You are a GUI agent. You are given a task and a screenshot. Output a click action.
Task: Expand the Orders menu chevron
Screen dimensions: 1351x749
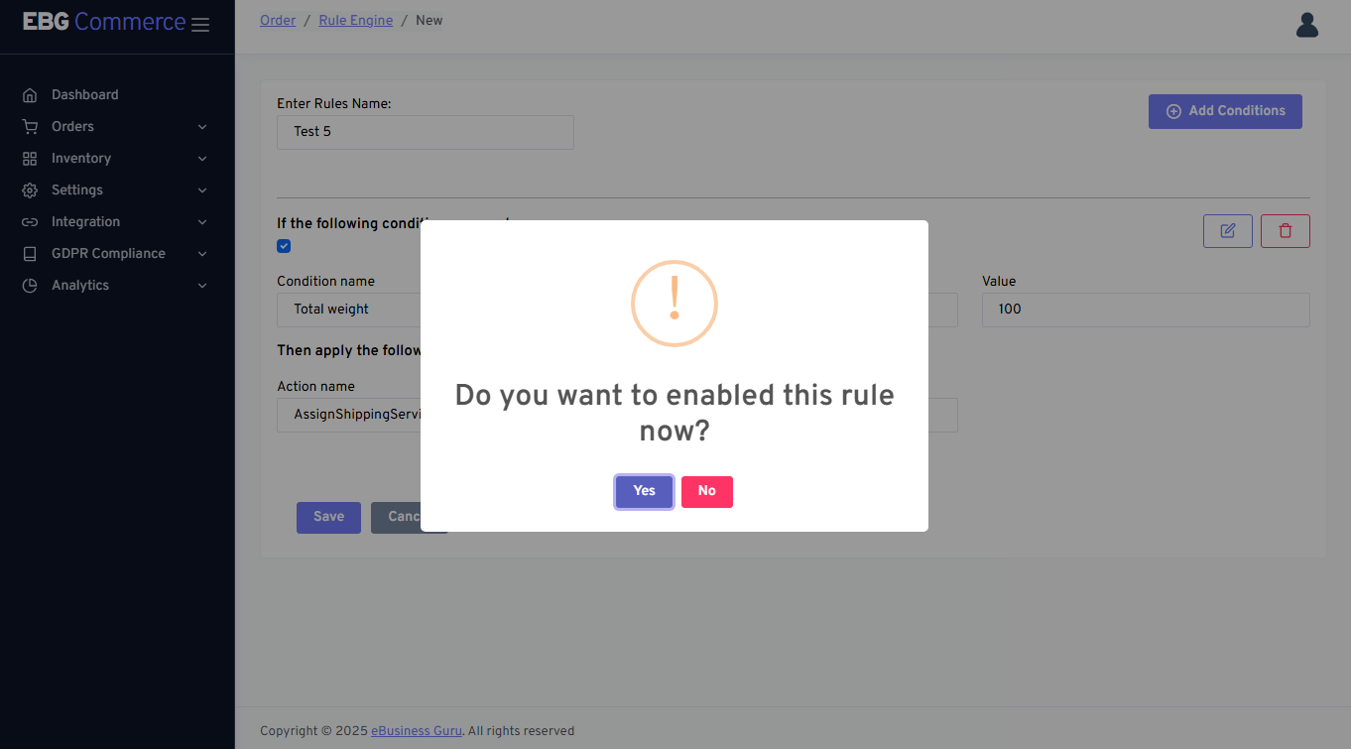(202, 127)
